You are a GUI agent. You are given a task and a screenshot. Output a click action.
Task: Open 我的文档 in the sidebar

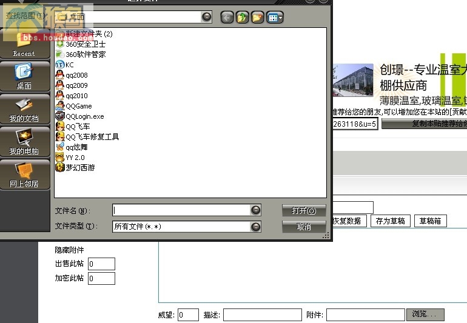pyautogui.click(x=24, y=109)
